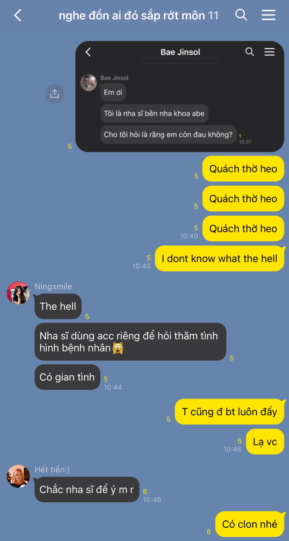Tap the "Hết tiền:)" sender name

(52, 469)
